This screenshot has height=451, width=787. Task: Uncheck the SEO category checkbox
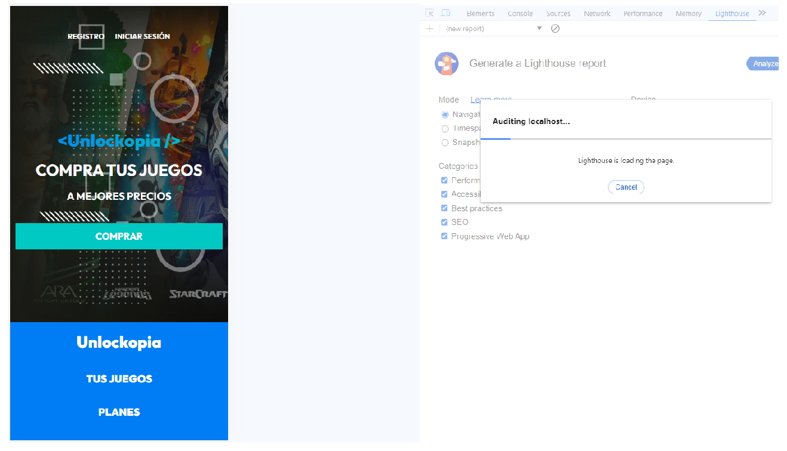tap(444, 222)
